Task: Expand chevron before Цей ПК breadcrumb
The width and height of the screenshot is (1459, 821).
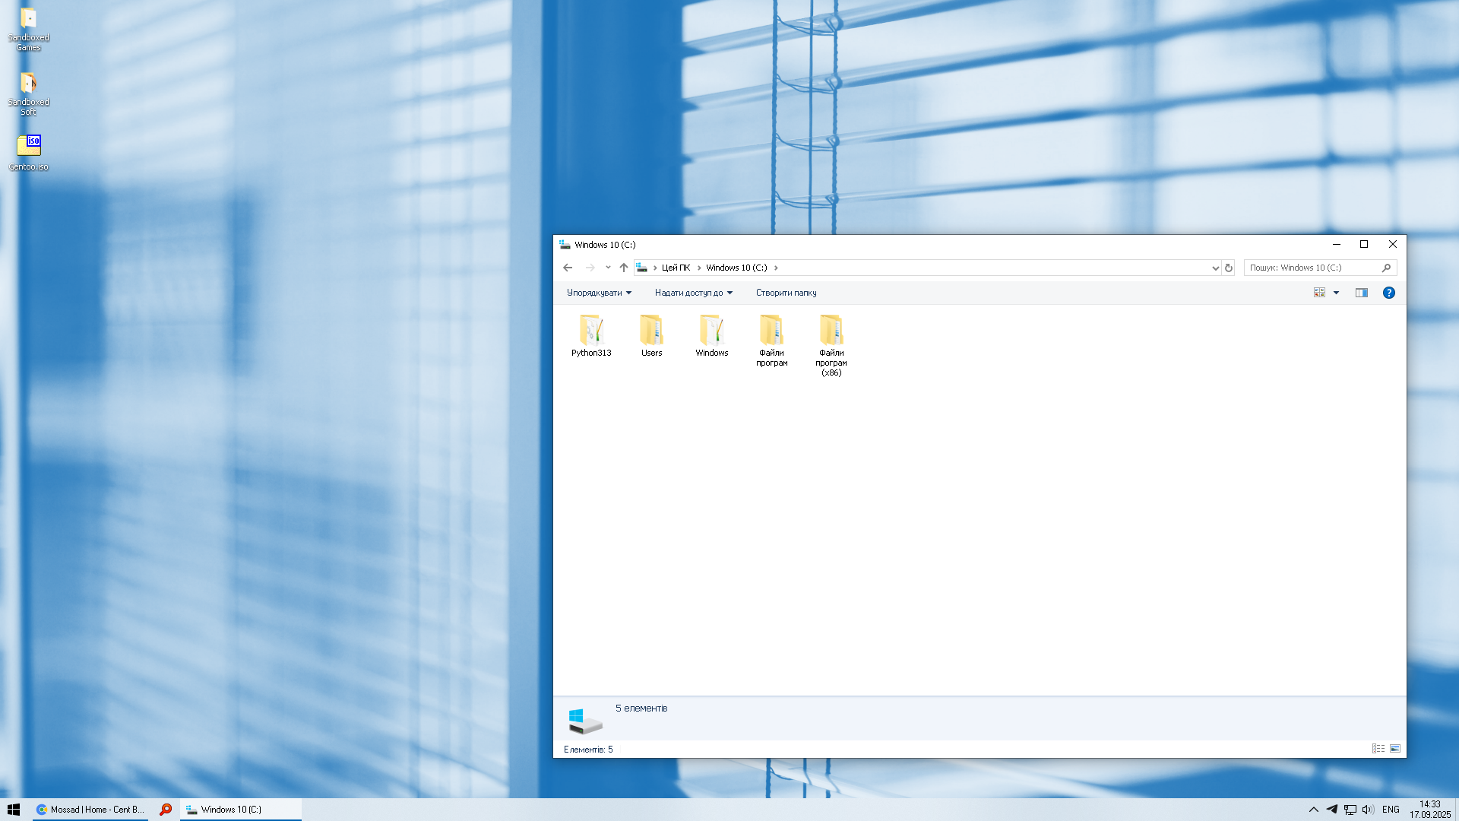Action: [655, 268]
